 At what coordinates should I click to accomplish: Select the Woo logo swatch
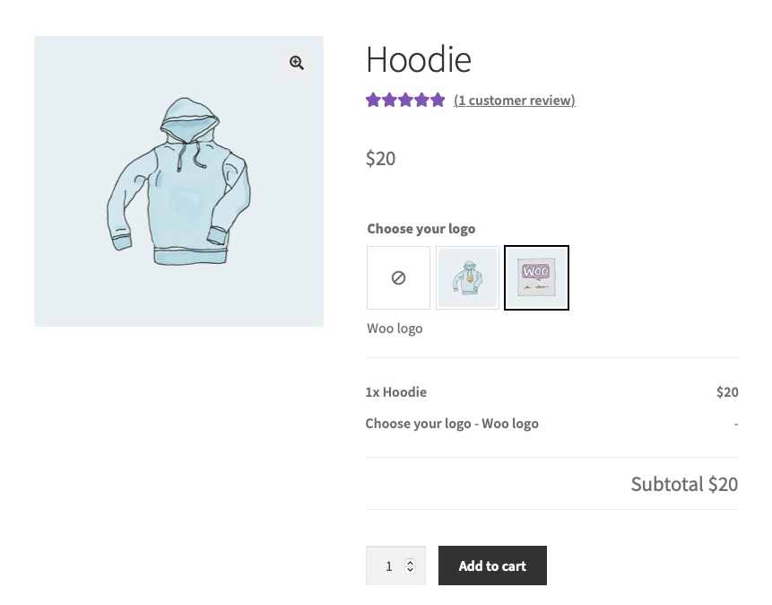[x=536, y=278]
